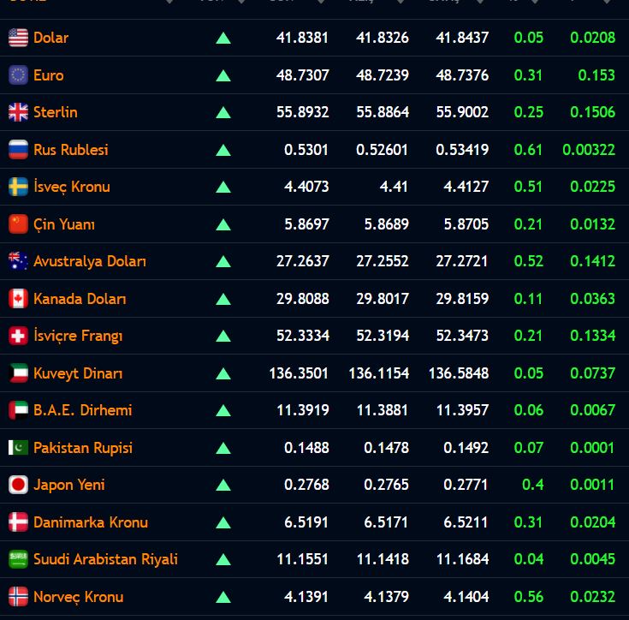The width and height of the screenshot is (629, 620).
Task: Open the Pakistan Rupisi link
Action: coord(83,448)
